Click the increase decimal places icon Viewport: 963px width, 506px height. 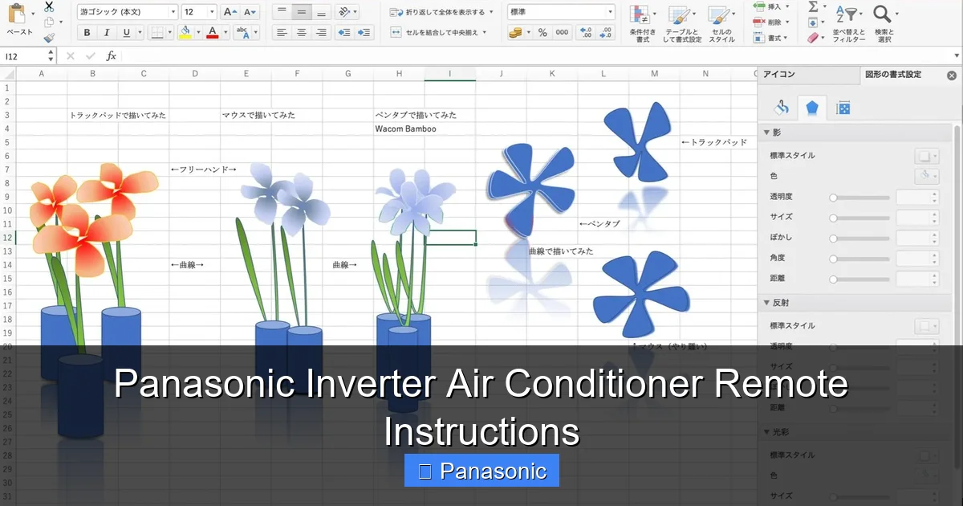tap(587, 32)
